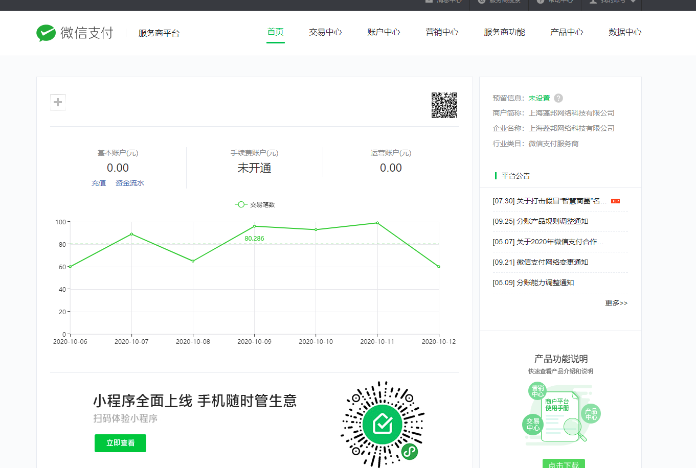Click the 小程序全面上线 手机随时管生意 headline
This screenshot has width=696, height=468.
click(195, 401)
